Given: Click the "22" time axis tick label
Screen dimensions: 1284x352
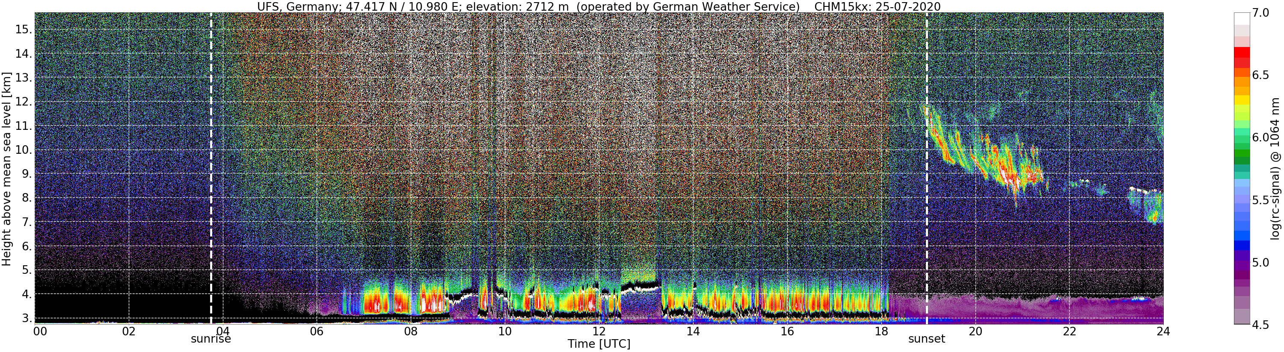Looking at the screenshot, I should pos(1069,331).
